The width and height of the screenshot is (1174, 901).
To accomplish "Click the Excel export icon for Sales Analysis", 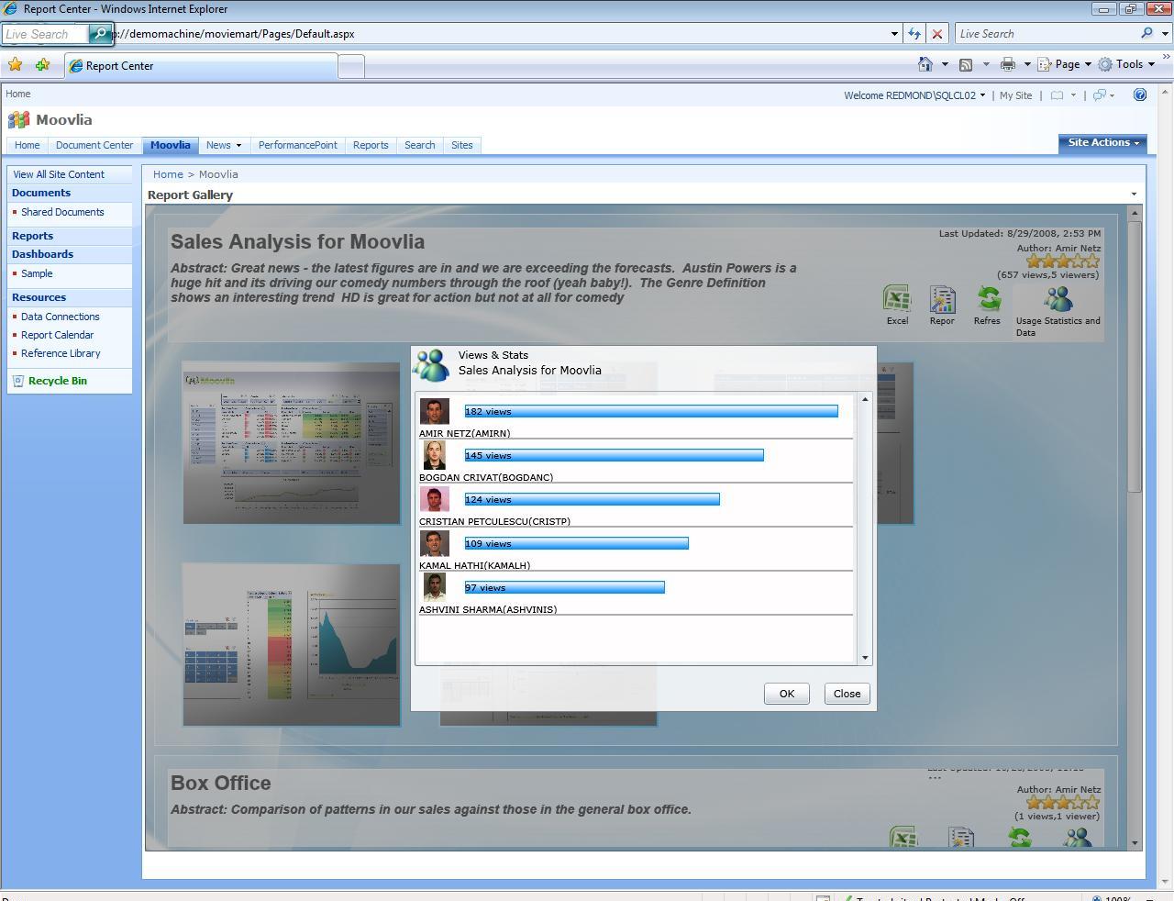I will pyautogui.click(x=897, y=298).
